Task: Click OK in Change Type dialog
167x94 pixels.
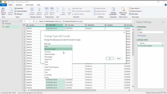Action: tap(110, 58)
